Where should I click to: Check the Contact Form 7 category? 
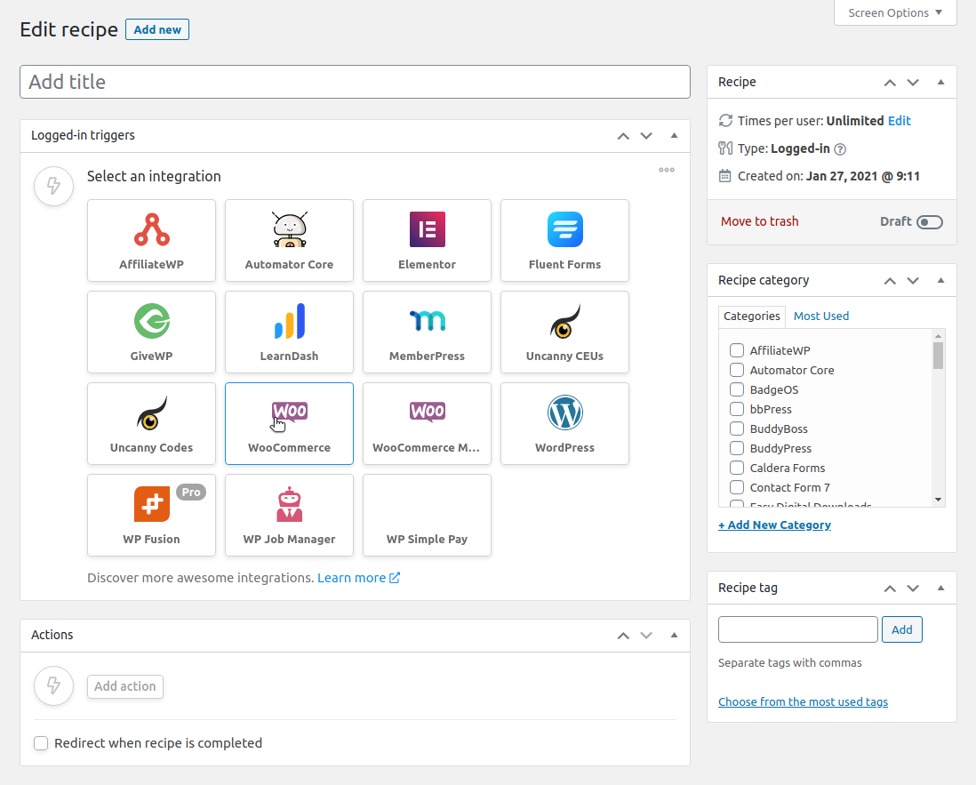pos(736,487)
